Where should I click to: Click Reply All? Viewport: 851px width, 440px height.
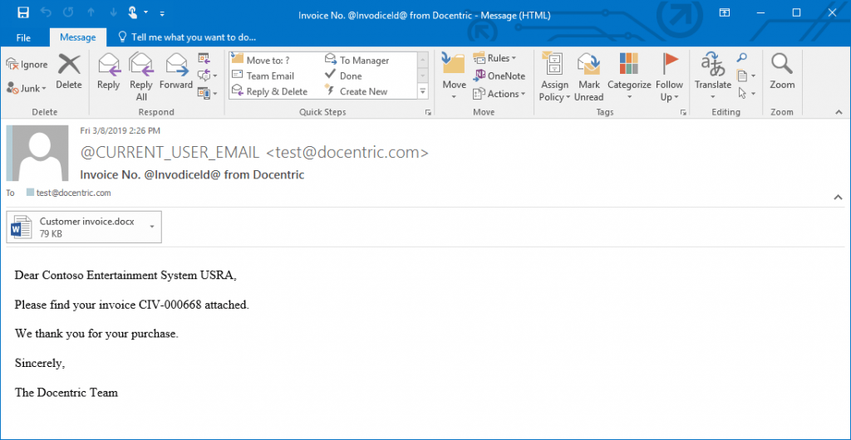point(141,76)
